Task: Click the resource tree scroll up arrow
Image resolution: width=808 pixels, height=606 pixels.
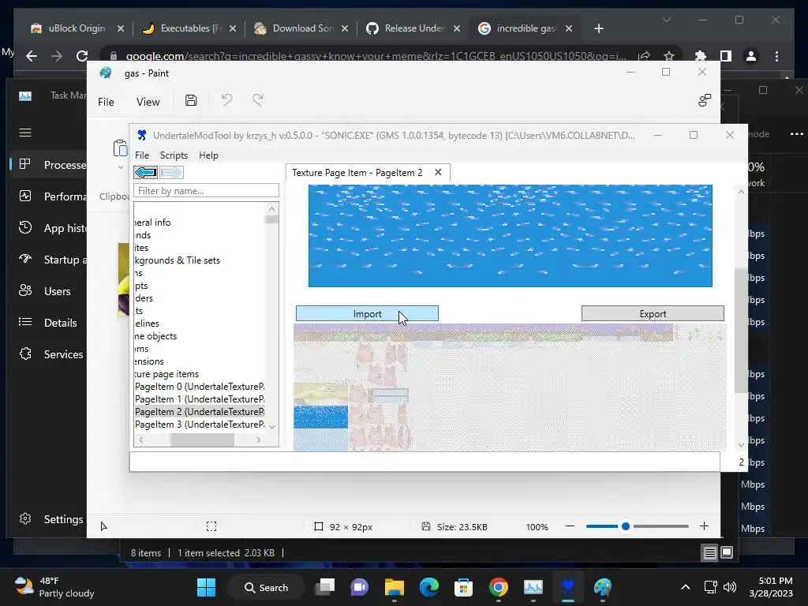Action: pyautogui.click(x=272, y=208)
